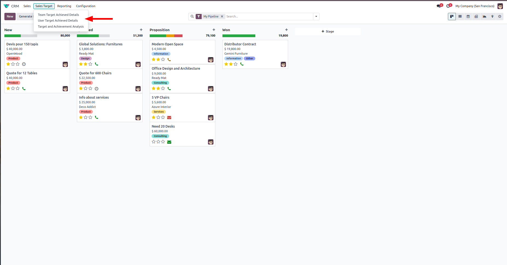Screen dimensions: 507x265
Task: Switch to Kanban view
Action: click(x=452, y=16)
